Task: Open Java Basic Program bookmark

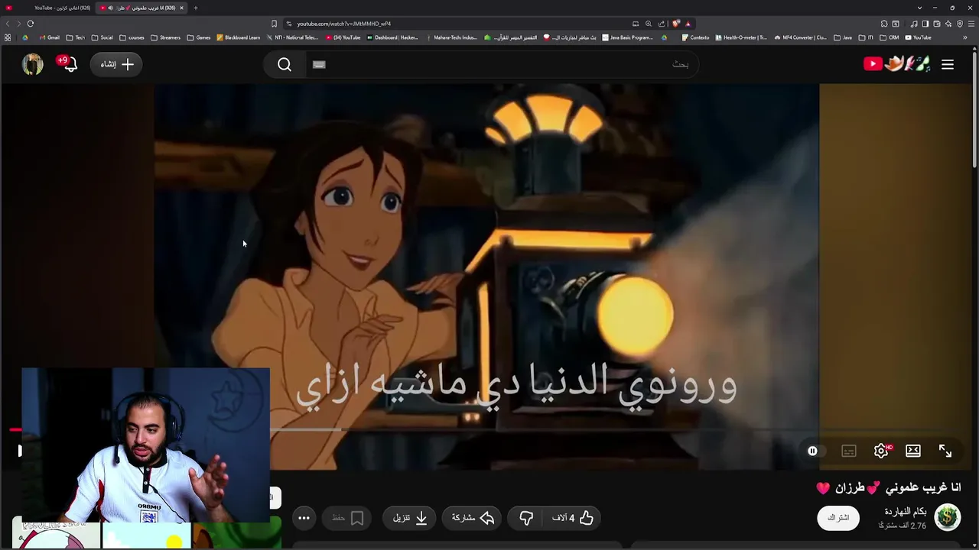Action: pyautogui.click(x=627, y=37)
